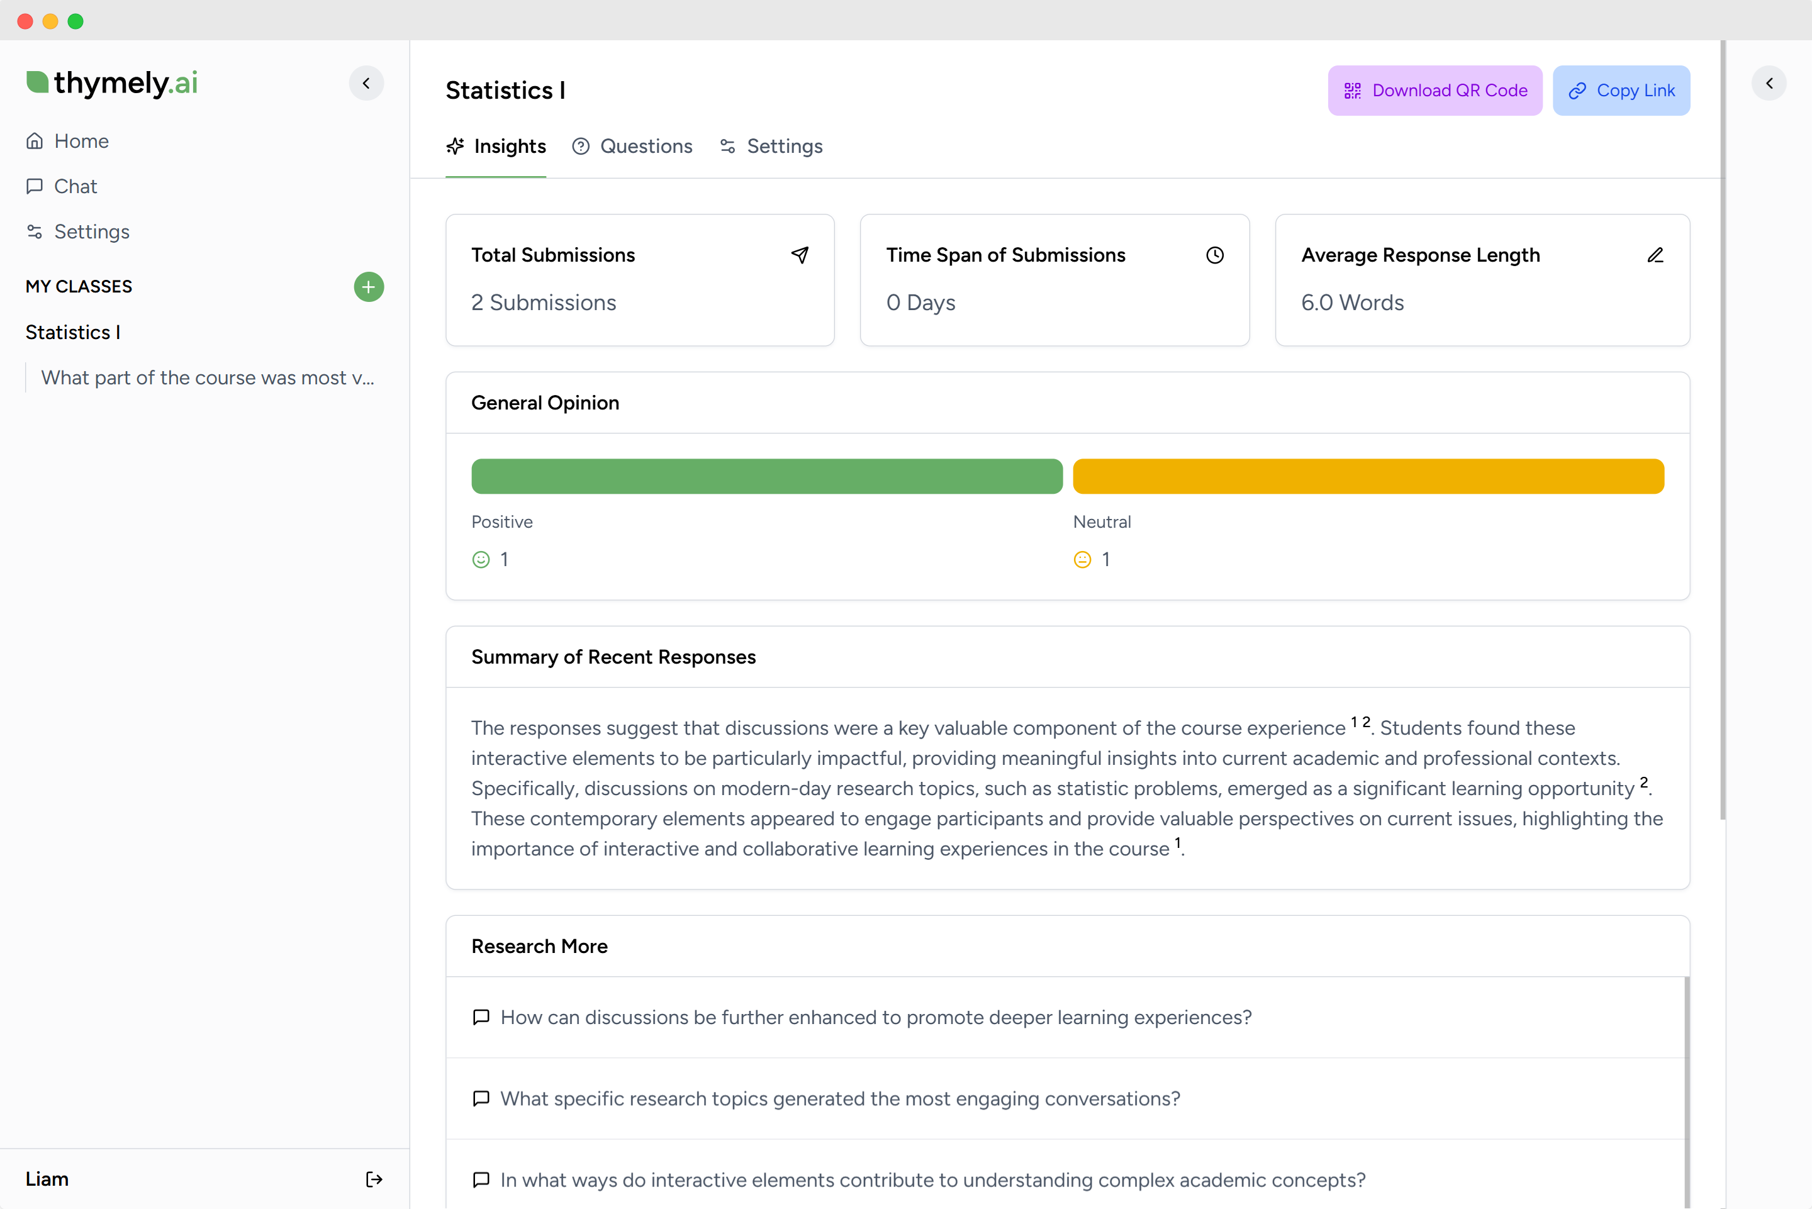Image resolution: width=1812 pixels, height=1209 pixels.
Task: Download the QR Code
Action: 1434,91
